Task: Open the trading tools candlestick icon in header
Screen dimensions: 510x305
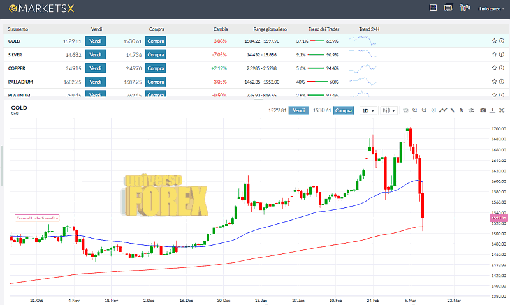Action: 464,8
